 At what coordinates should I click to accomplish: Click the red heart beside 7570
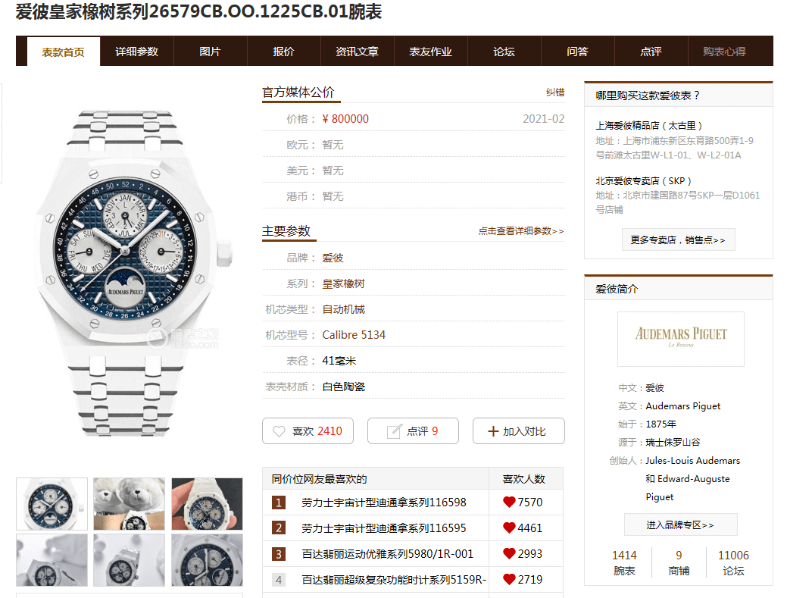[x=509, y=502]
